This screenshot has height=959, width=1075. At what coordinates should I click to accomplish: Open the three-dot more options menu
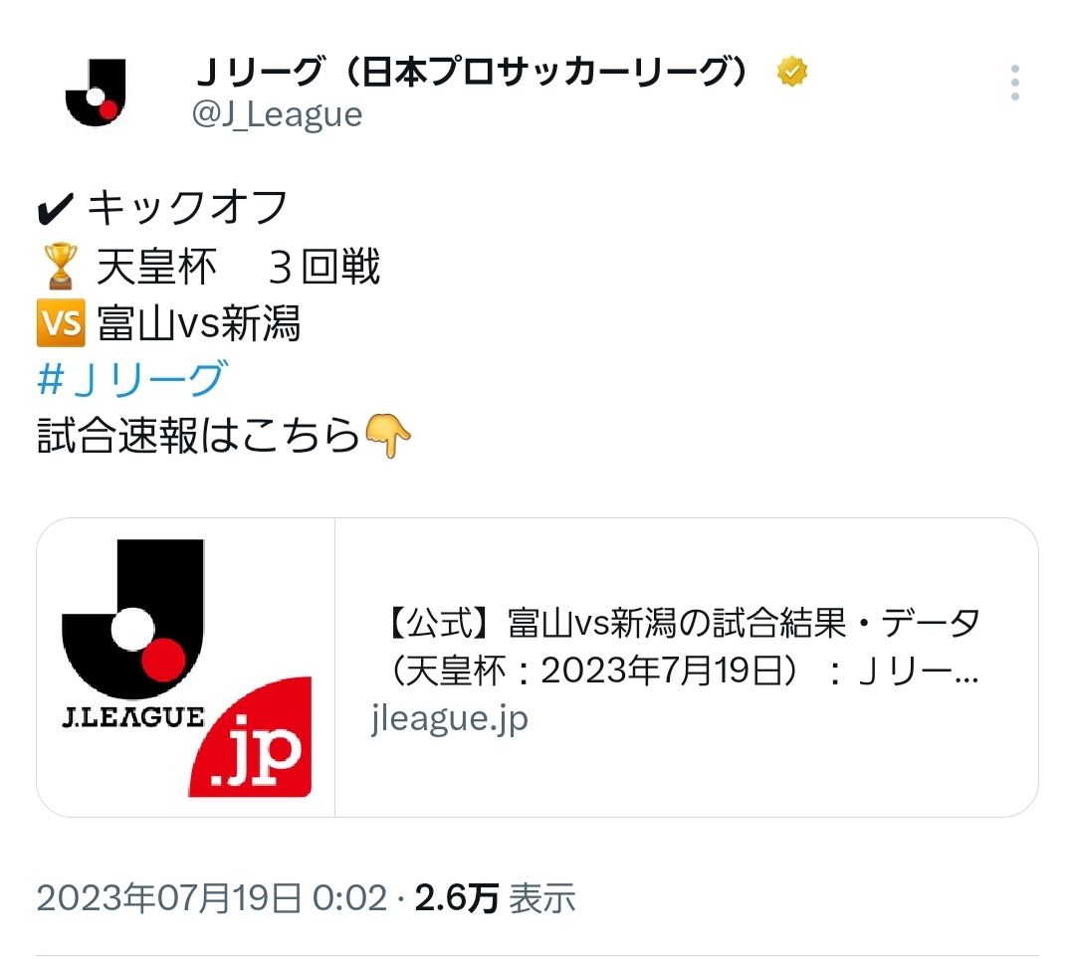tap(1014, 83)
